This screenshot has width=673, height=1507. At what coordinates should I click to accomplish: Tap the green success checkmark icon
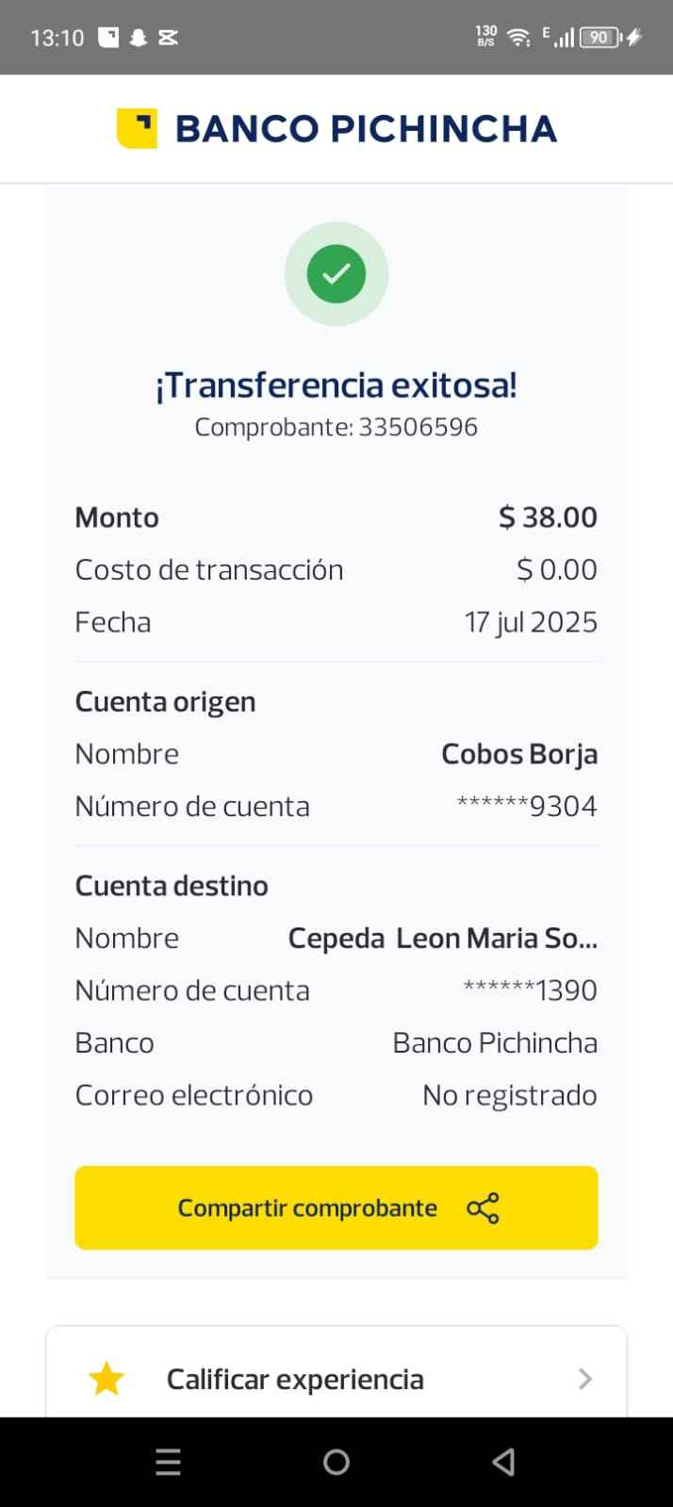[336, 274]
